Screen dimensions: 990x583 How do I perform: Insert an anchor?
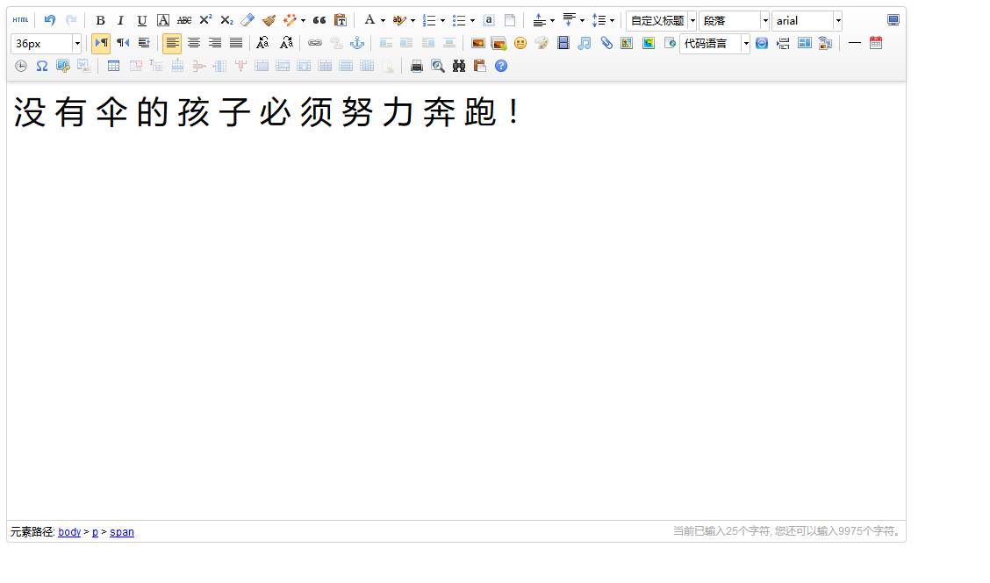(x=356, y=43)
